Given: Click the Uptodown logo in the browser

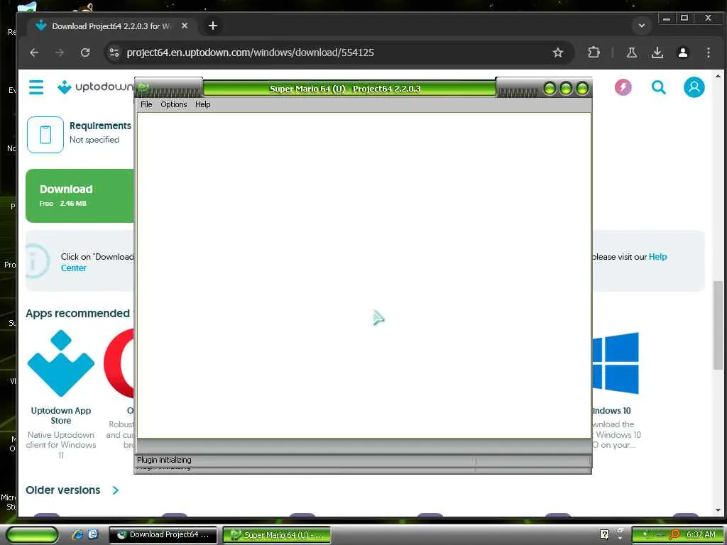Looking at the screenshot, I should point(95,87).
